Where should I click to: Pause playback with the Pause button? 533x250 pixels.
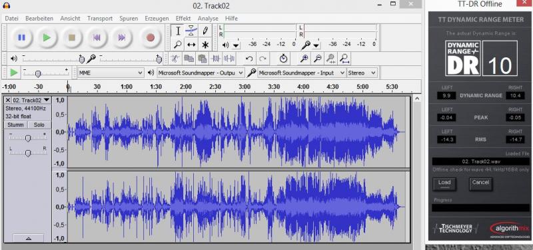pos(22,37)
